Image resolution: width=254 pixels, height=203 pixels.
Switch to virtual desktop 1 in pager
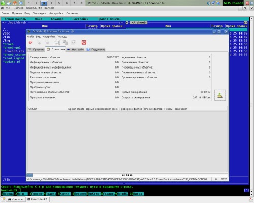pos(29,3)
